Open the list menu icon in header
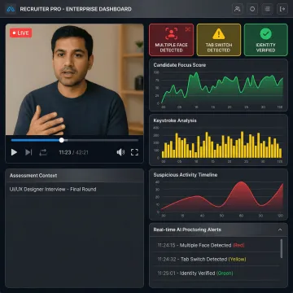The image size is (293, 293). [x=268, y=9]
